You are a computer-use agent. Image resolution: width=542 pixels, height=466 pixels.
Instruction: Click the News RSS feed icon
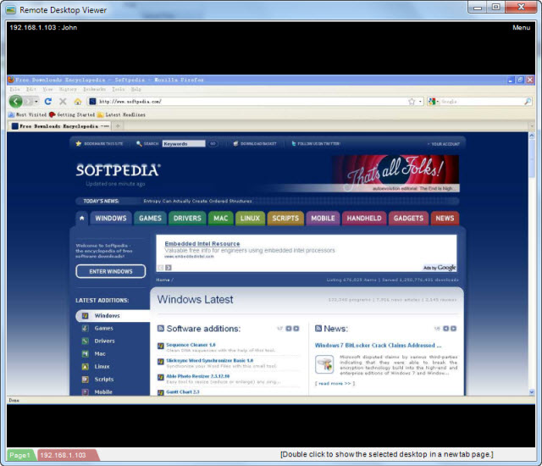[x=318, y=329]
